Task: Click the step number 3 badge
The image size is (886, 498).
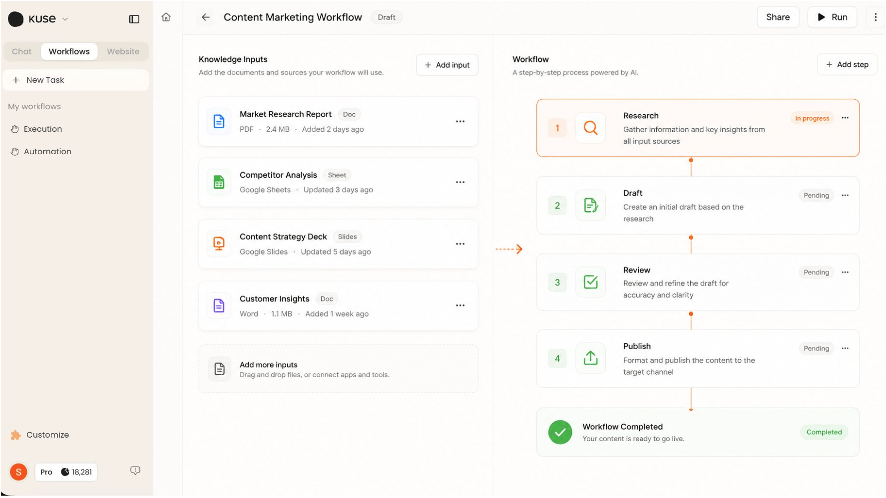Action: [557, 282]
